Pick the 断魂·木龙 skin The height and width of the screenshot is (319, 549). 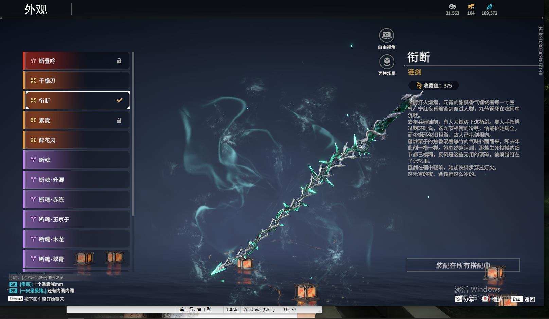(76, 239)
